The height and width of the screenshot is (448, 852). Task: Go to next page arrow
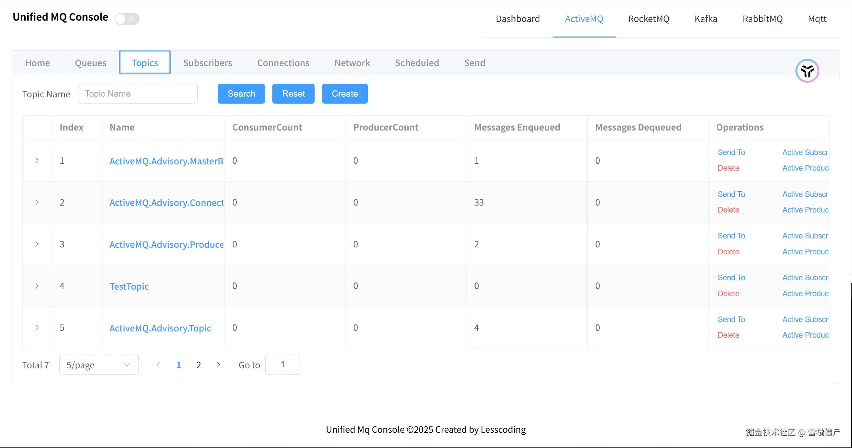point(218,365)
